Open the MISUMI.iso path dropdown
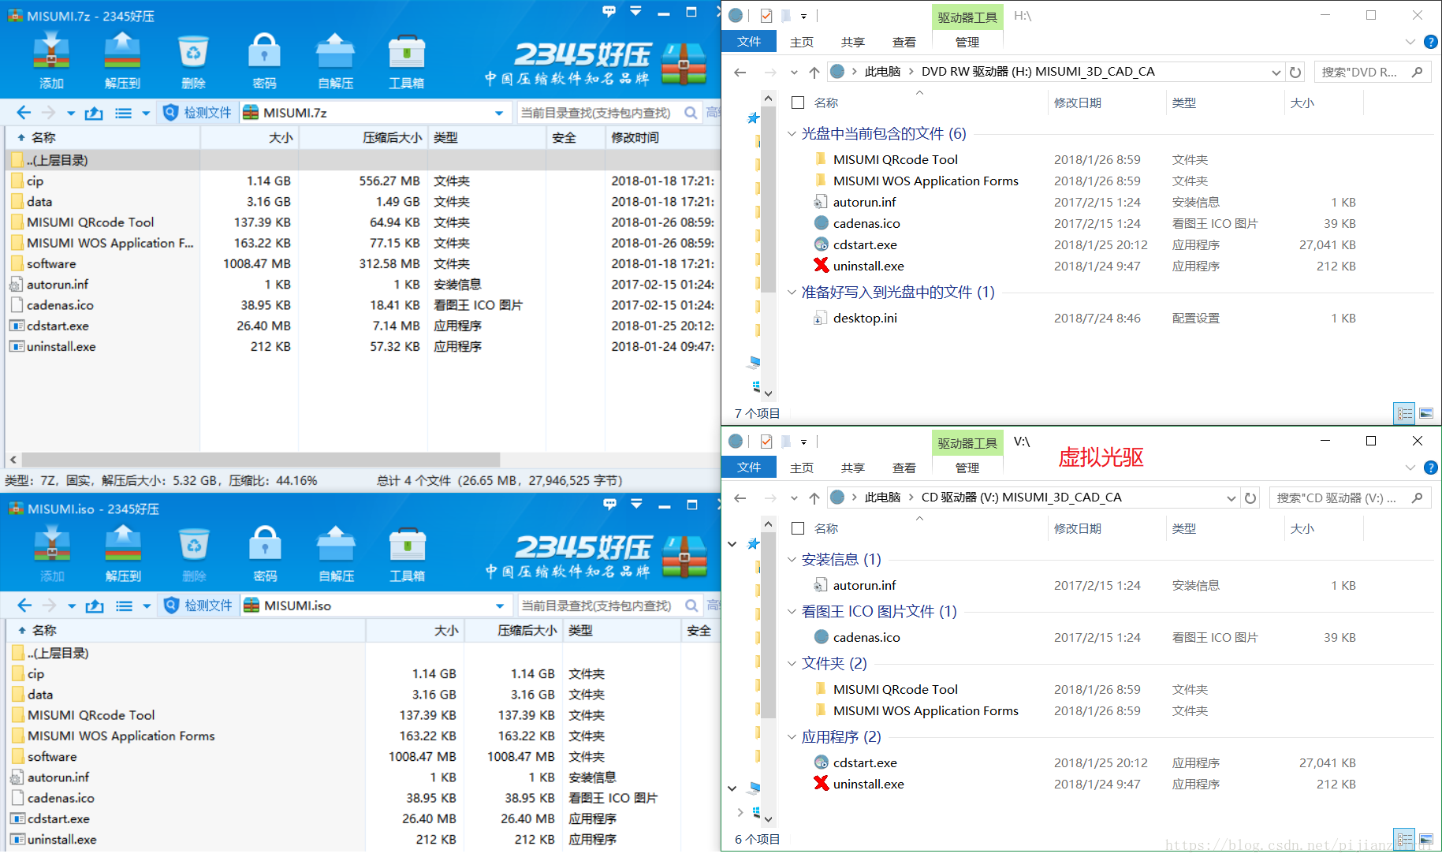The height and width of the screenshot is (861, 1442). click(x=500, y=606)
